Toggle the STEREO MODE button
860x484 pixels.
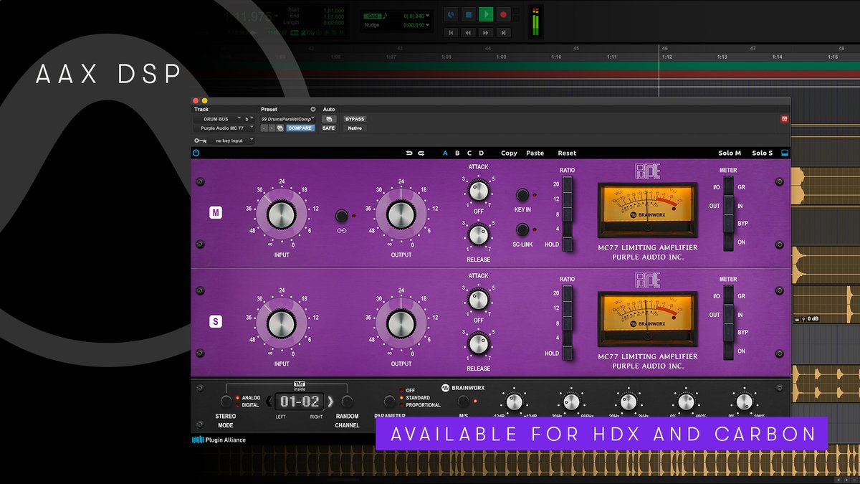tap(226, 402)
